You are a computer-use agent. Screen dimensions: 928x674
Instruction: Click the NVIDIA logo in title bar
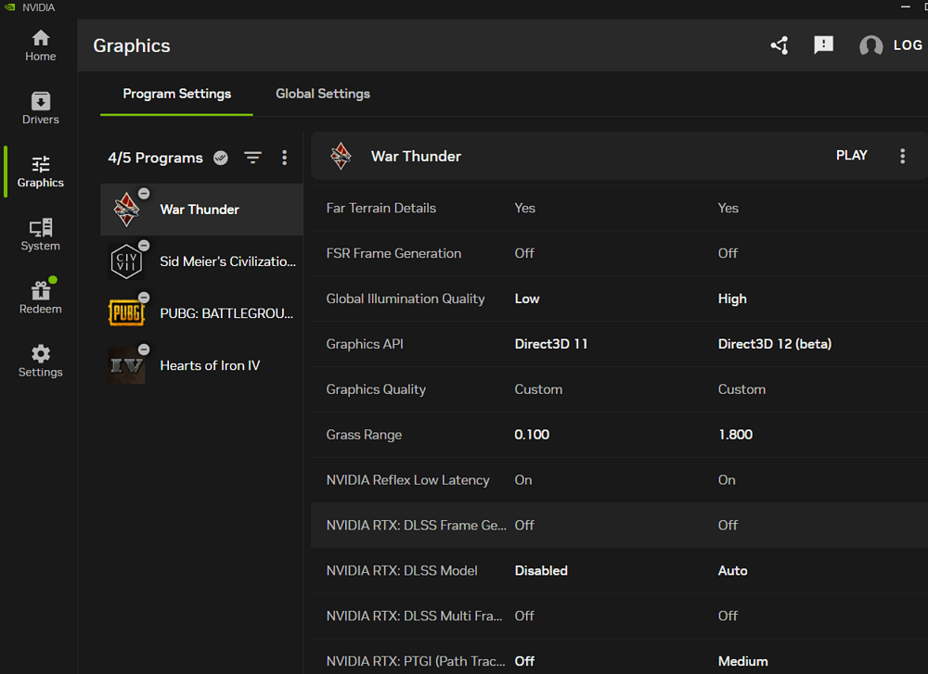[9, 7]
